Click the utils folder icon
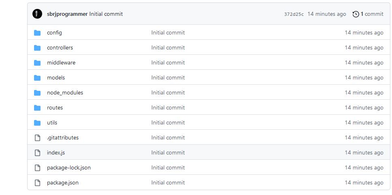 pyautogui.click(x=37, y=122)
